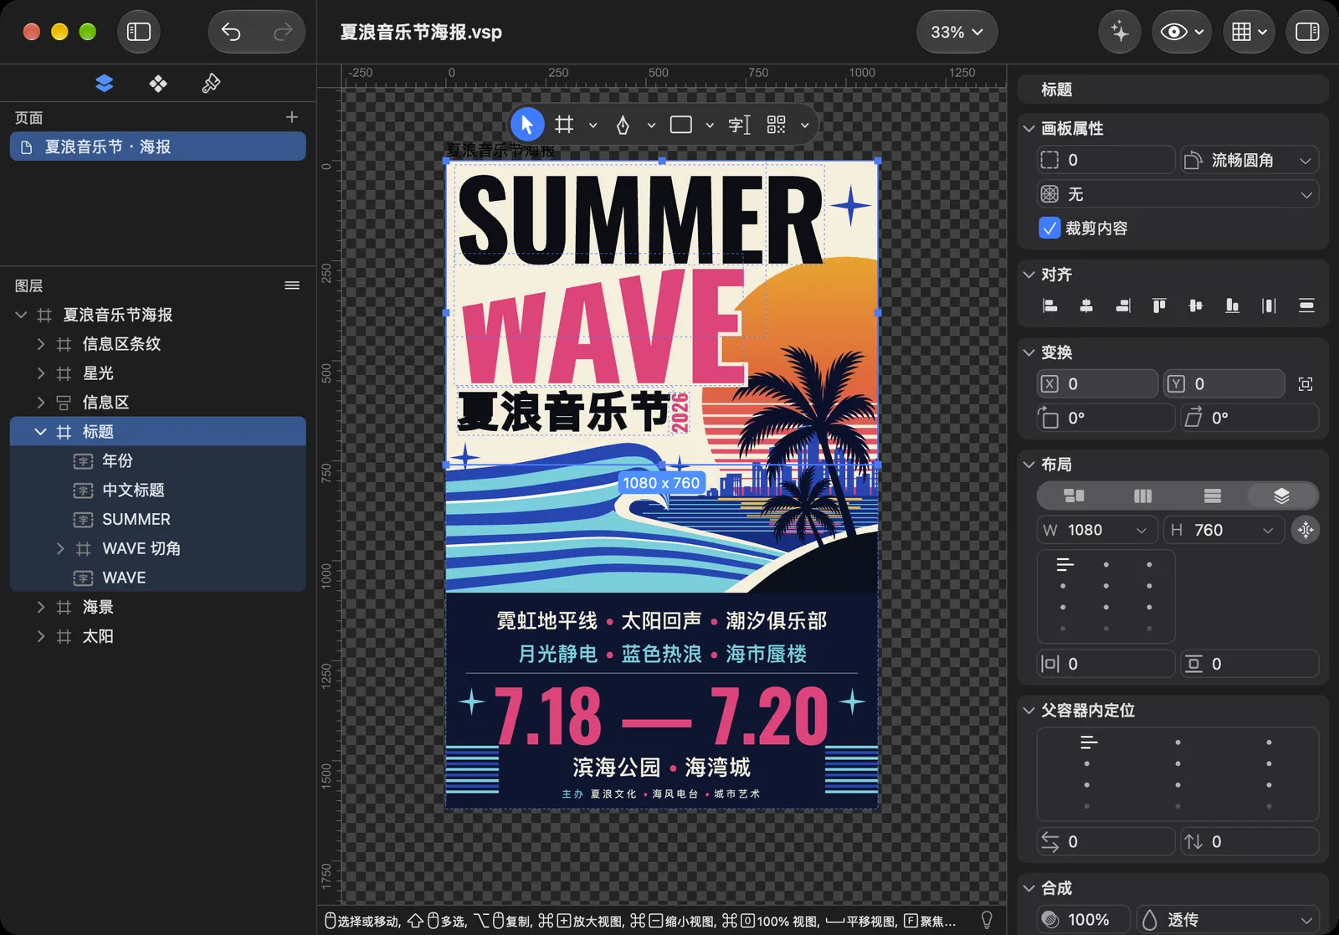Image resolution: width=1339 pixels, height=935 pixels.
Task: Open the layers stack tab icon
Action: click(105, 84)
